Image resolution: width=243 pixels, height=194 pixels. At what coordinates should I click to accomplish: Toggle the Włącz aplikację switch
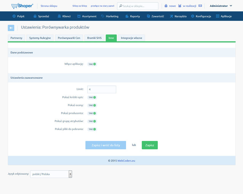click(x=92, y=64)
